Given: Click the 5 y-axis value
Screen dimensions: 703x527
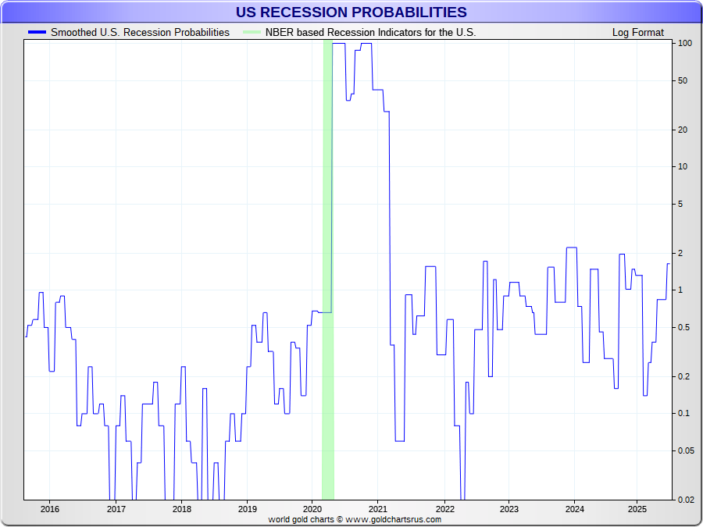Looking at the screenshot, I should click(680, 204).
